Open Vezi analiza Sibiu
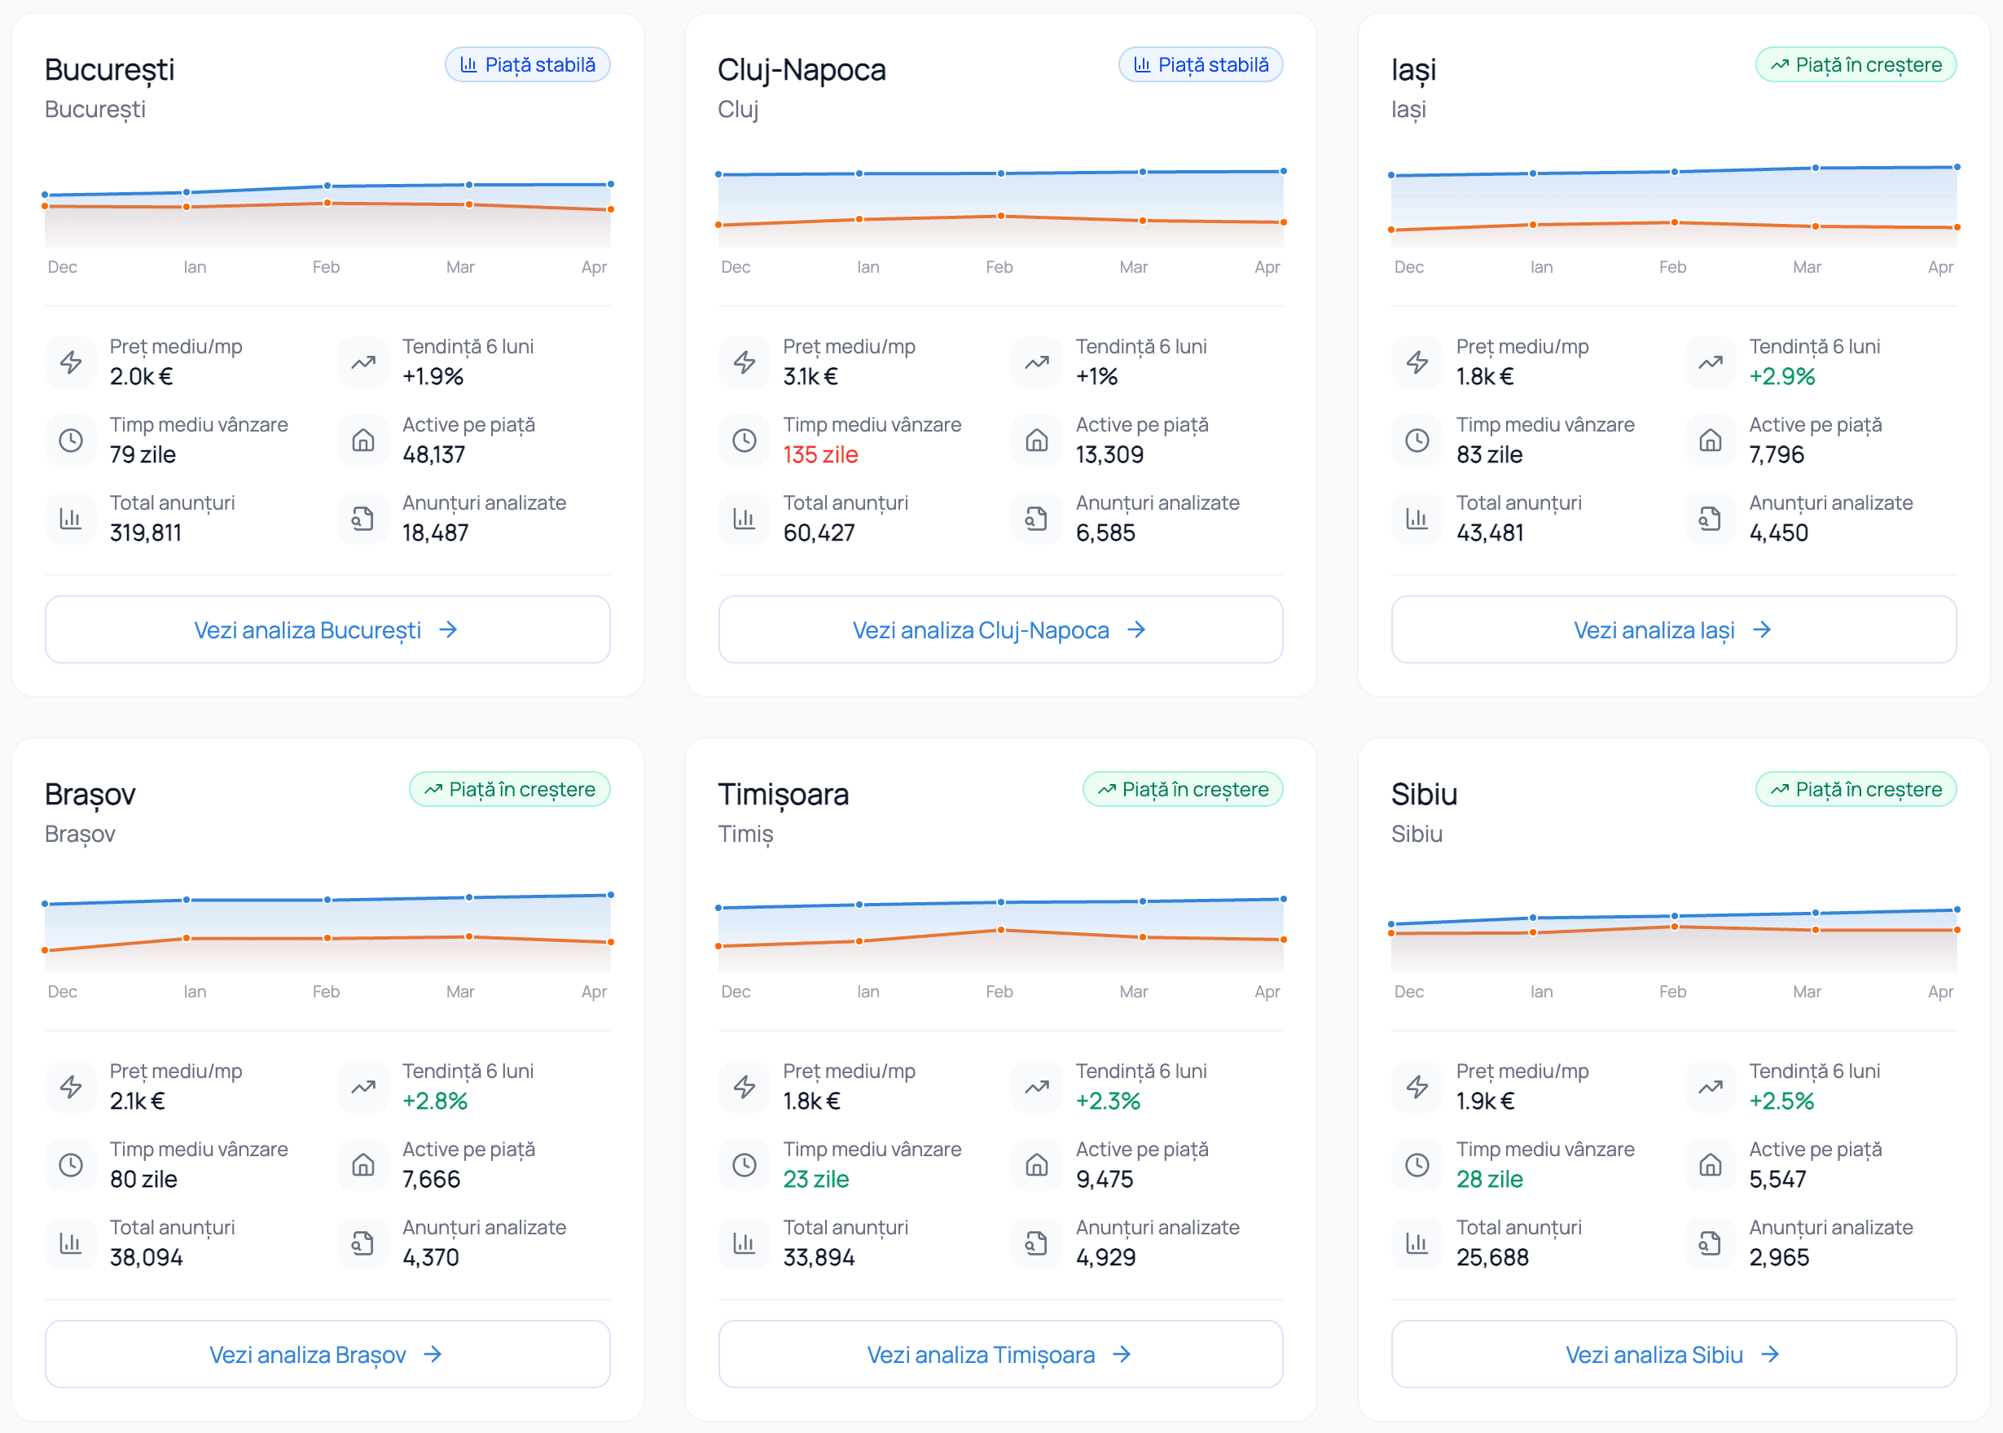The image size is (2003, 1433). pos(1674,1353)
